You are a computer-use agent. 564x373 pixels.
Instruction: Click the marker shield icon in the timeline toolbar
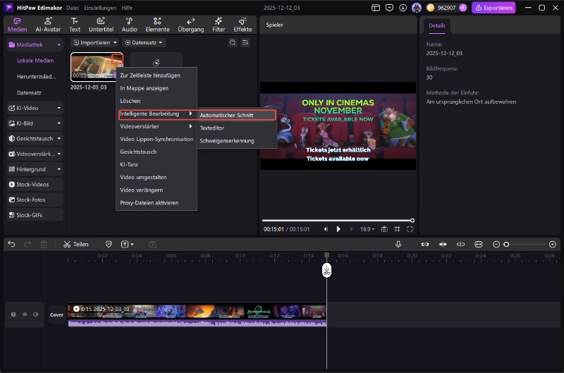click(x=109, y=244)
